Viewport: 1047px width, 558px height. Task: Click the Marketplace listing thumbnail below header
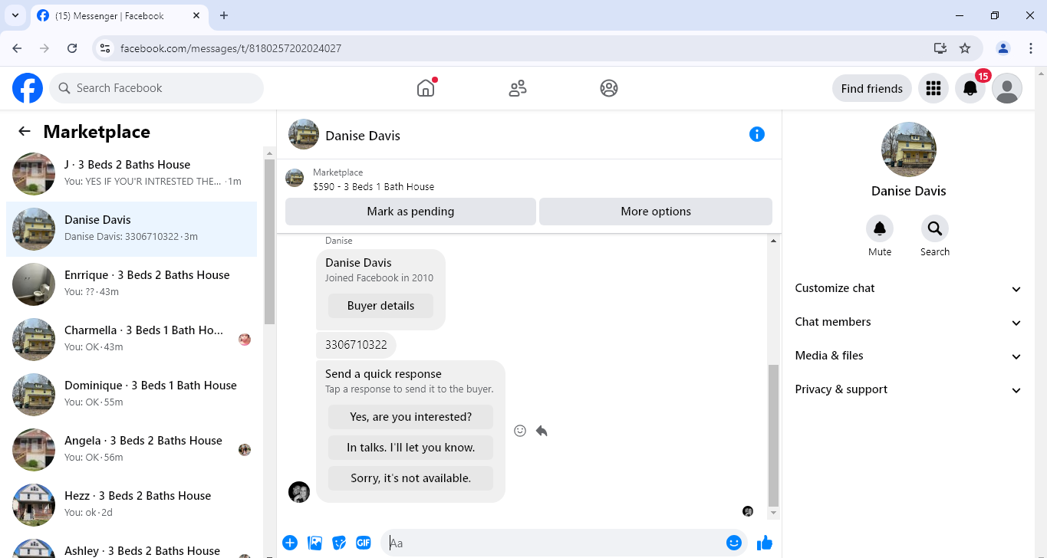(295, 179)
